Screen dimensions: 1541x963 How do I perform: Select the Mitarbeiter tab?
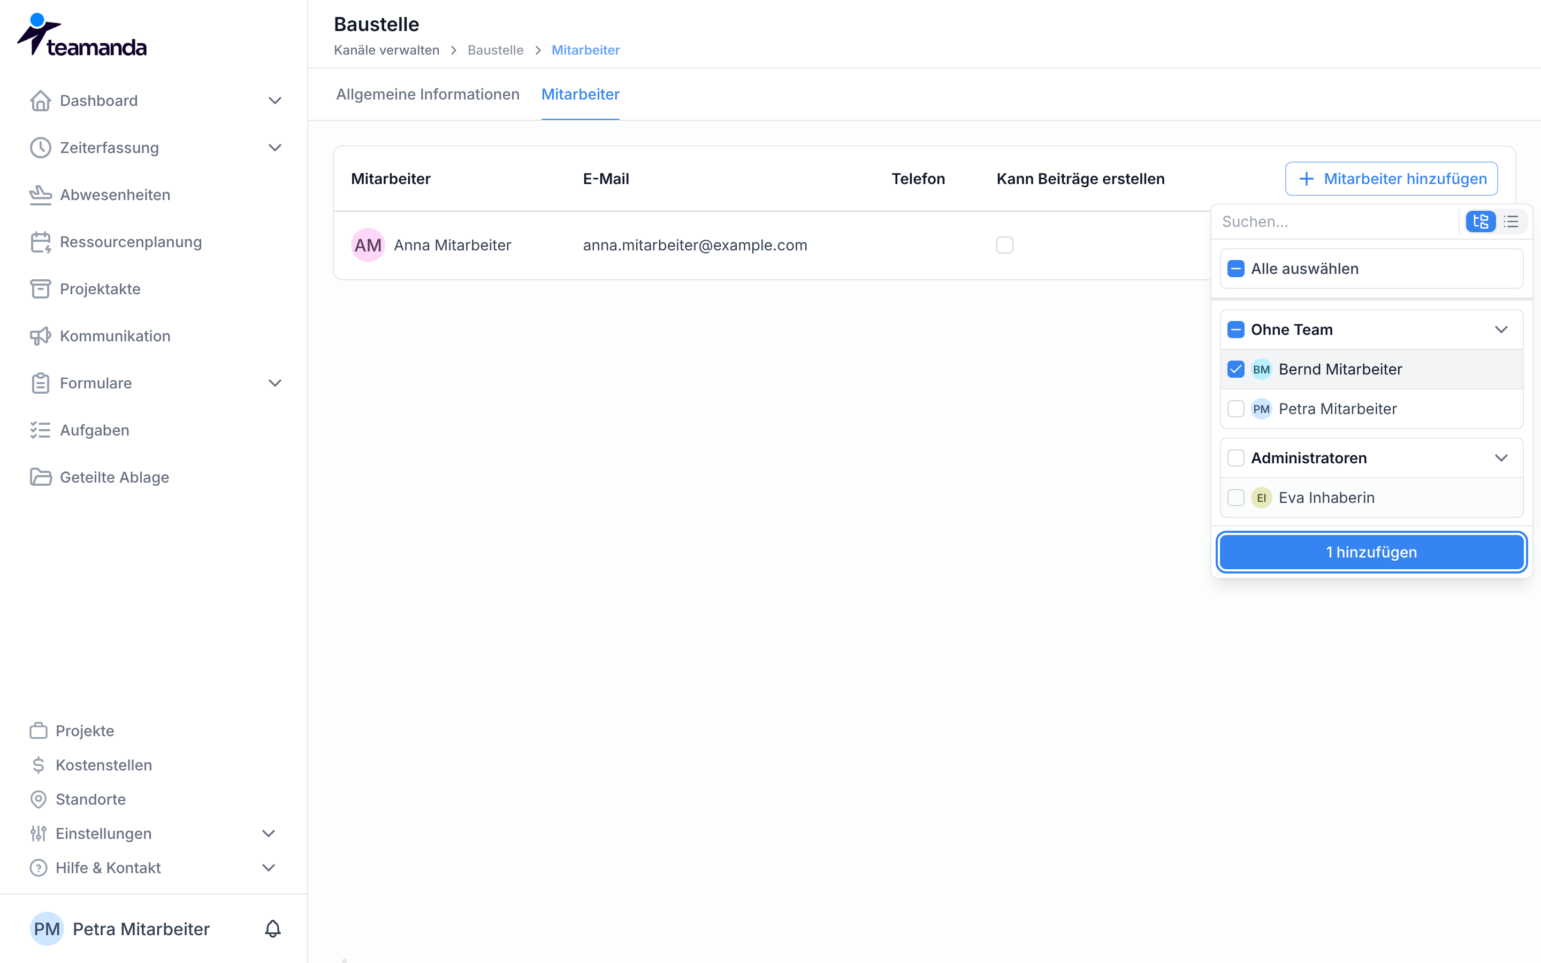pos(580,94)
